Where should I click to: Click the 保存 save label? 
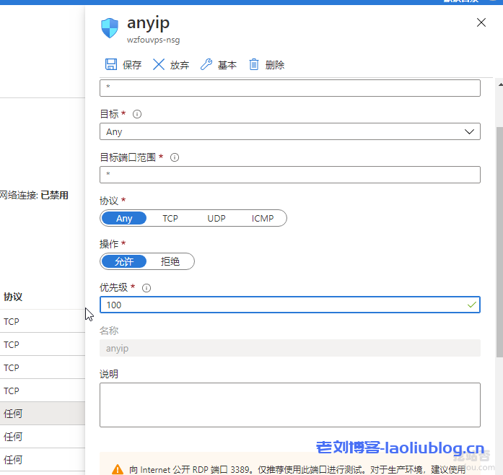(x=132, y=65)
